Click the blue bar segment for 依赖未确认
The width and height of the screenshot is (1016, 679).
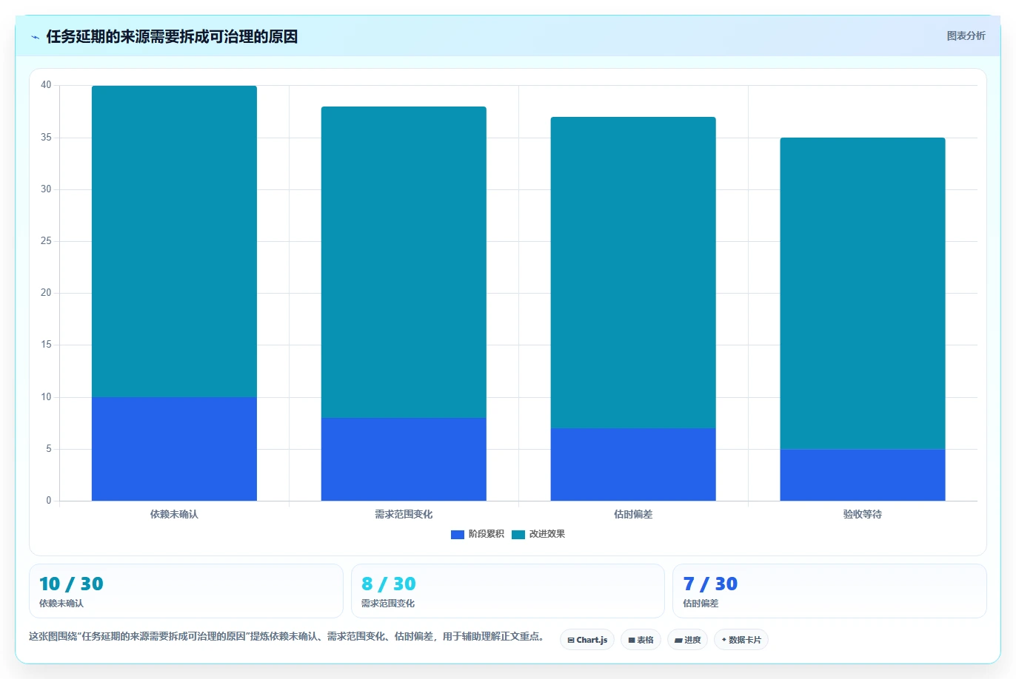174,449
